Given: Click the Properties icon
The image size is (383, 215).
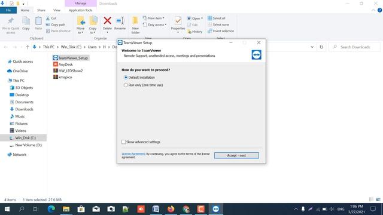Looking at the screenshot, I should coord(178,21).
